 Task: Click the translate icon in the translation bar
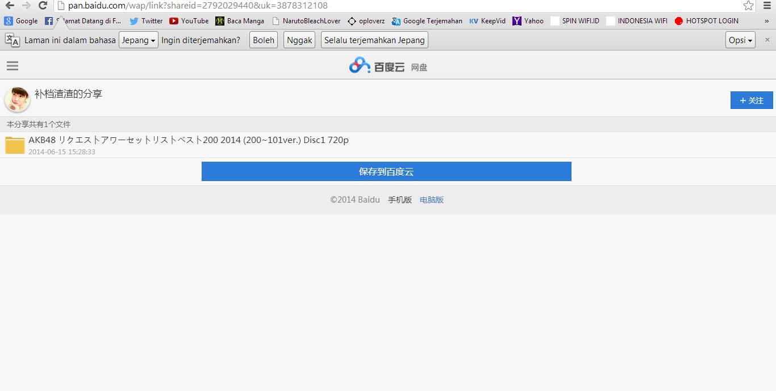(11, 40)
